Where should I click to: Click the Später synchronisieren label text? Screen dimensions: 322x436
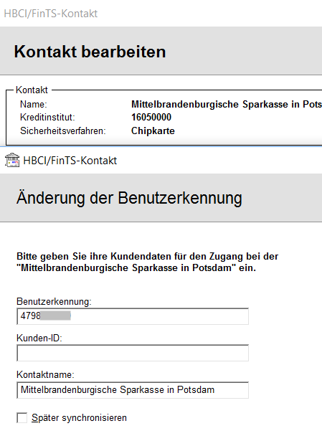pyautogui.click(x=80, y=417)
